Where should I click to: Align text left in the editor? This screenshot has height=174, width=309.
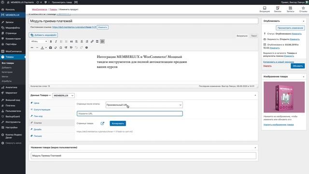click(x=76, y=42)
